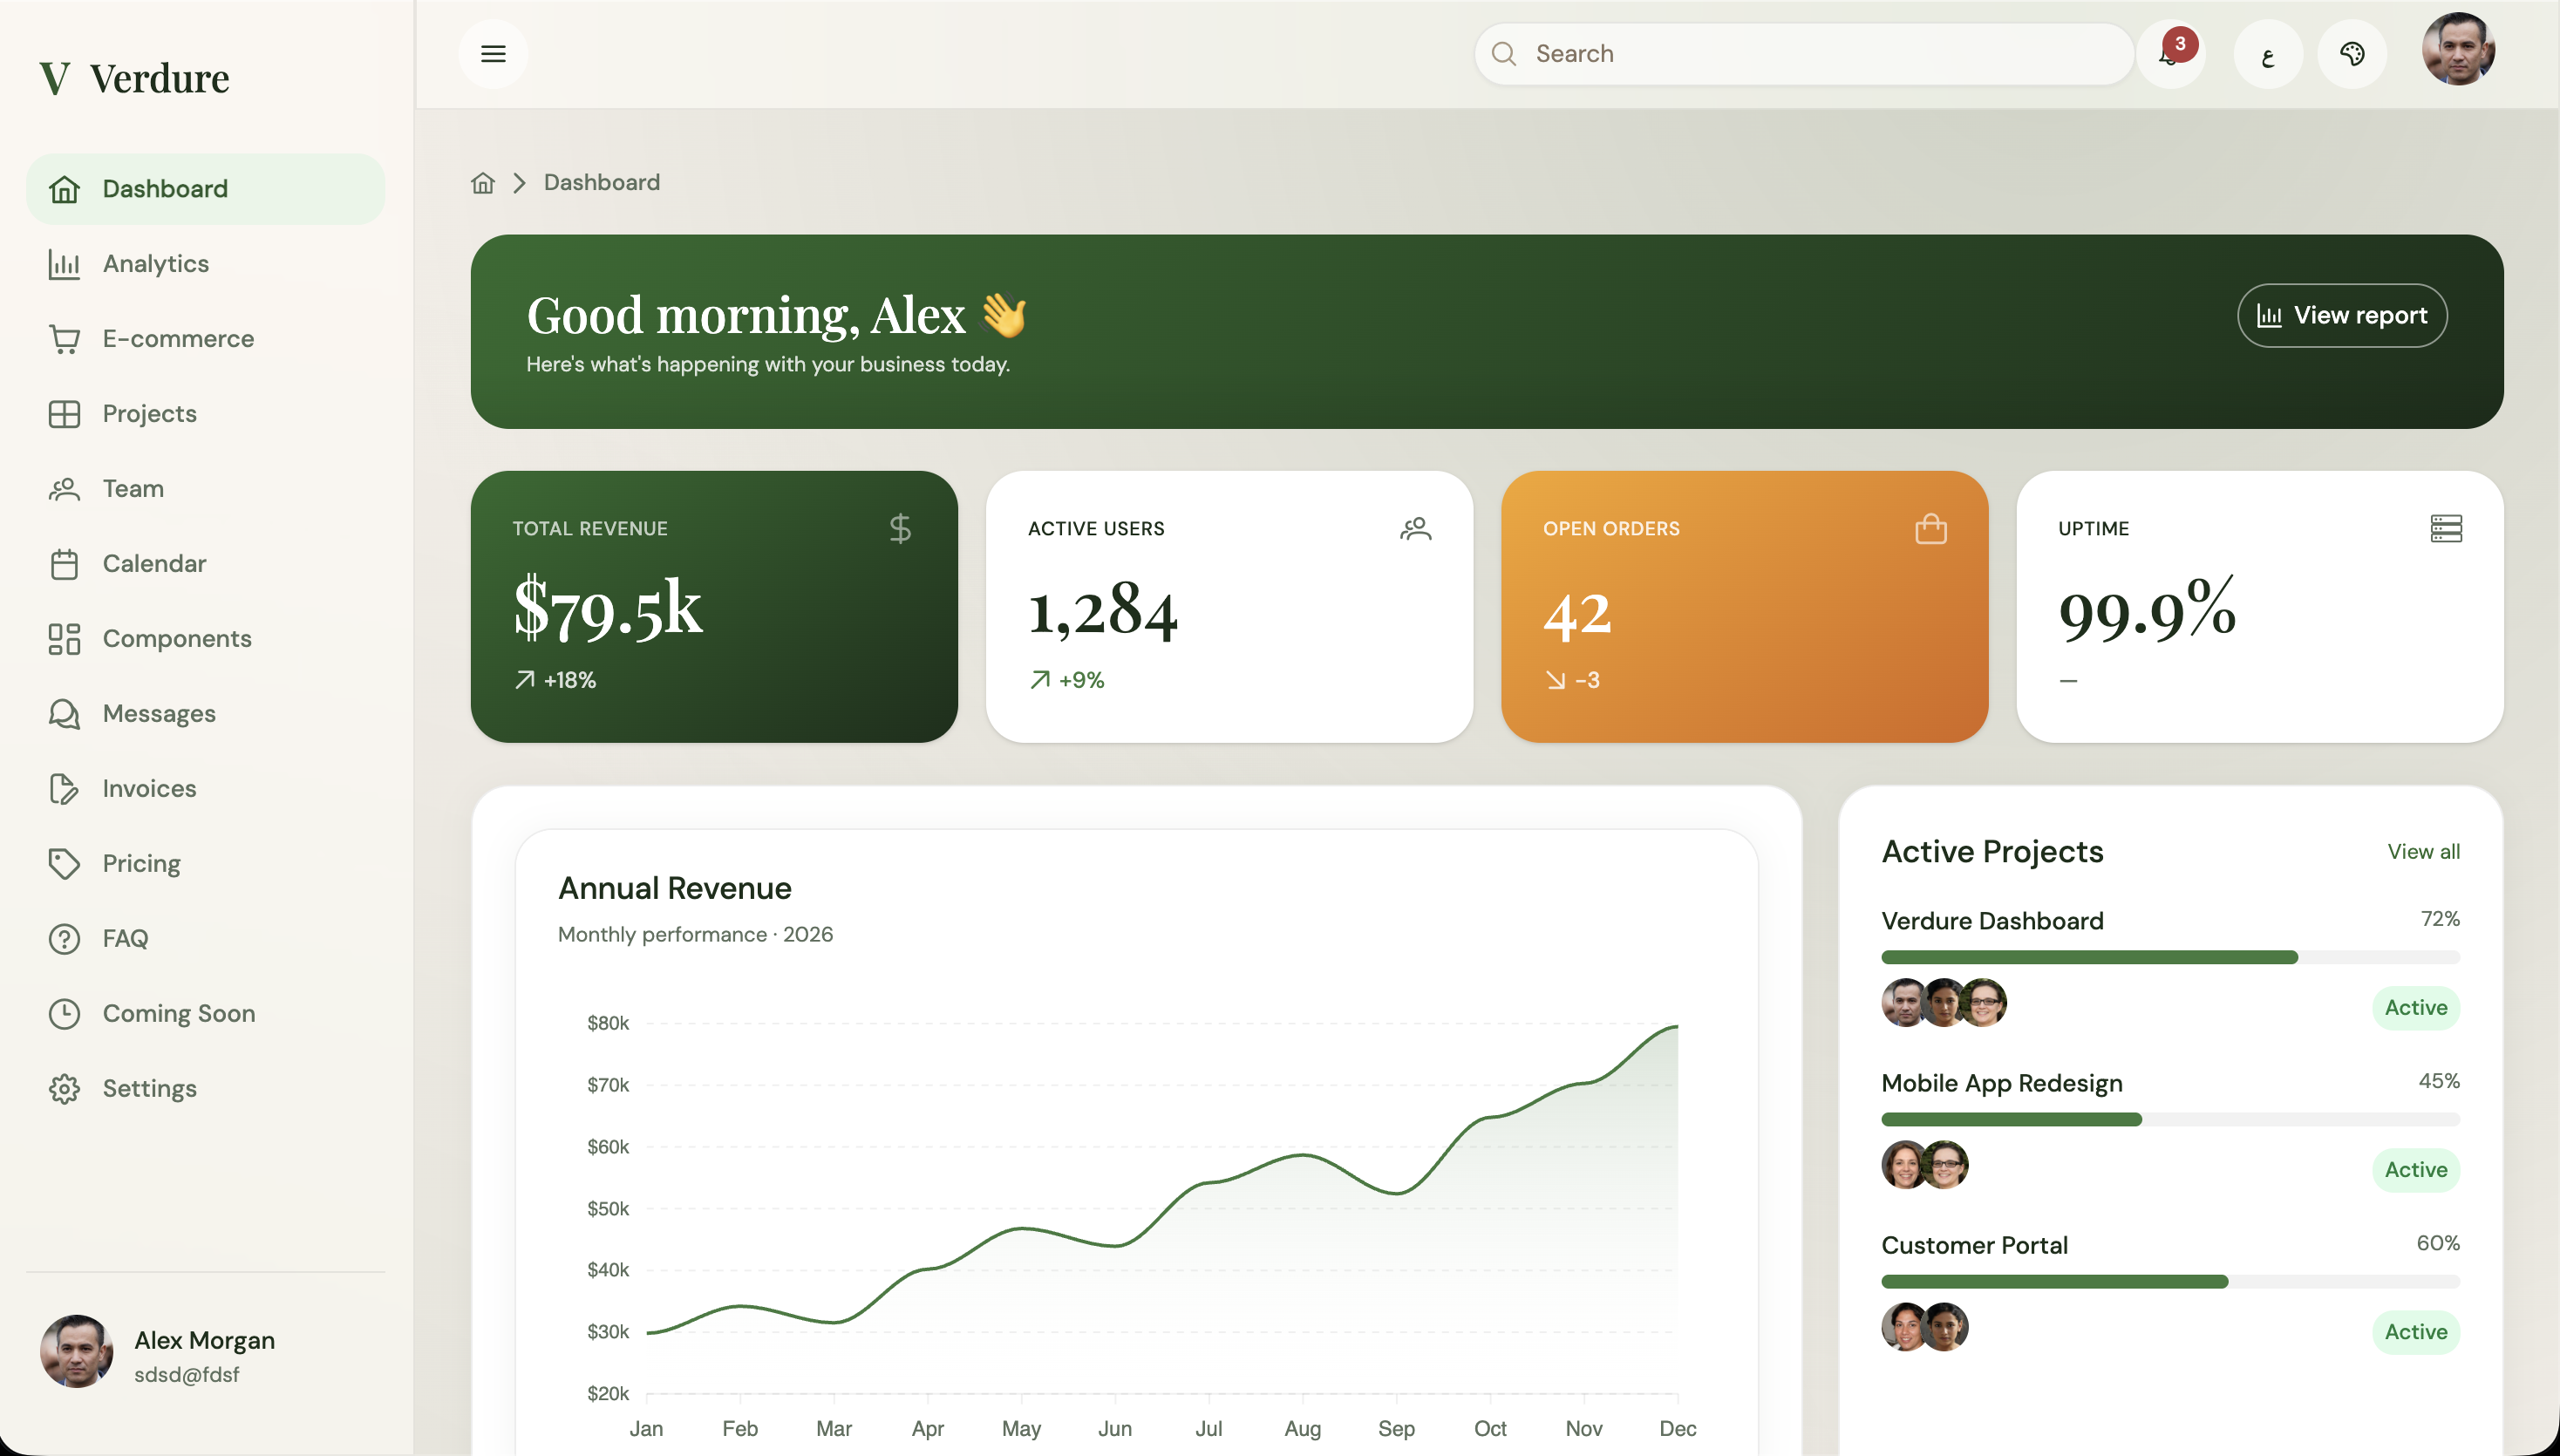Click the Pricing tag icon
2560x1456 pixels.
(64, 864)
